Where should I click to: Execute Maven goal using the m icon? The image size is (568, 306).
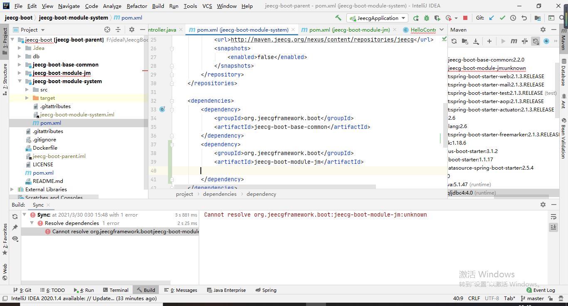(514, 41)
